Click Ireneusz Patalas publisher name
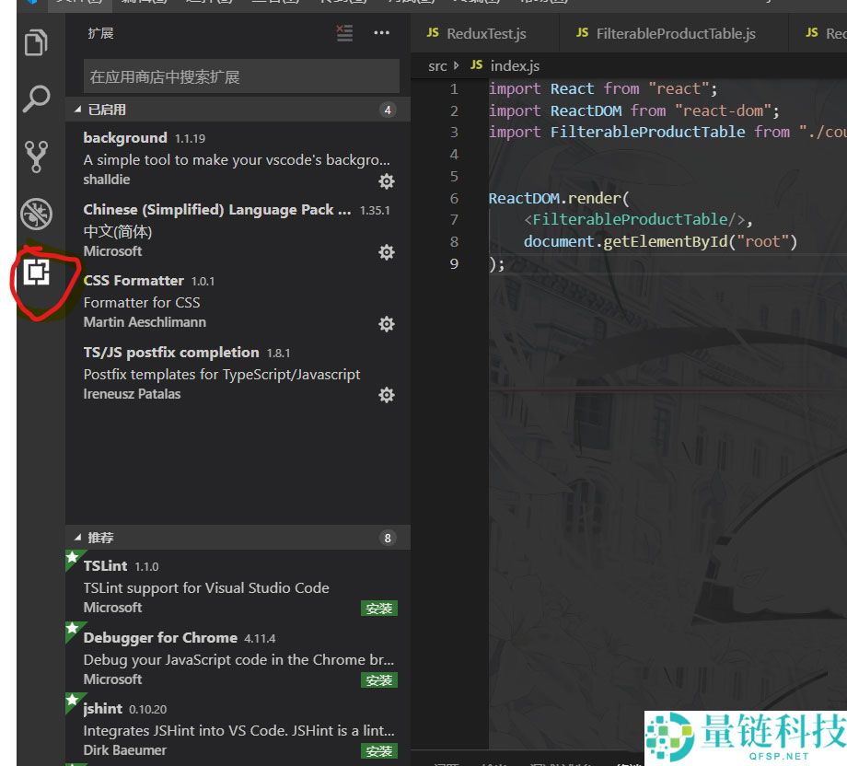 point(132,394)
